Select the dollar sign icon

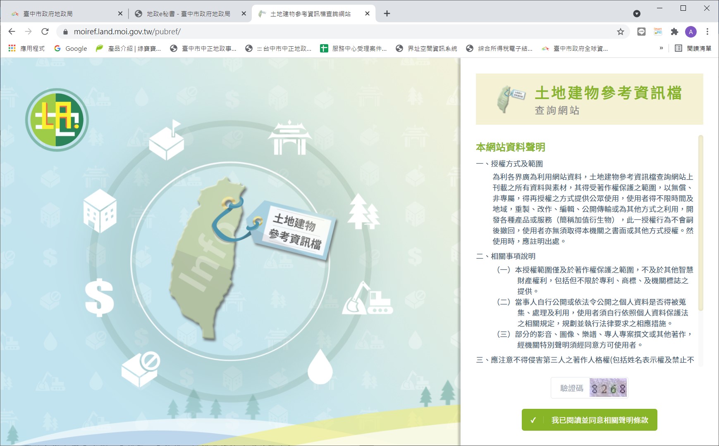pos(99,297)
